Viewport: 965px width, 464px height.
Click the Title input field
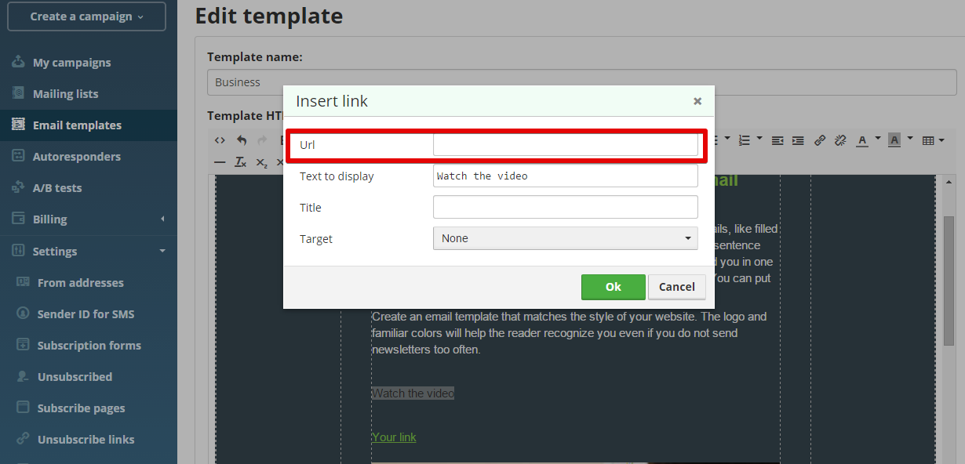click(x=566, y=207)
